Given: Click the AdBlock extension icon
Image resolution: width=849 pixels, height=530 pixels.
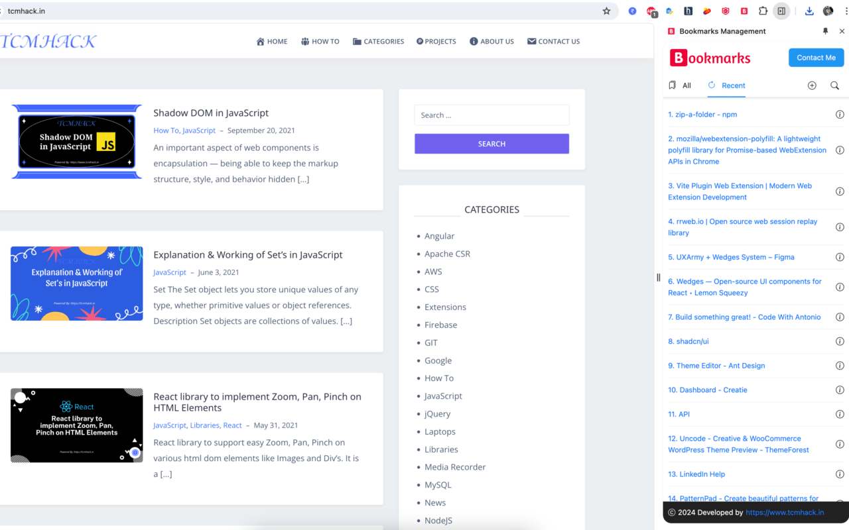Looking at the screenshot, I should 651,11.
